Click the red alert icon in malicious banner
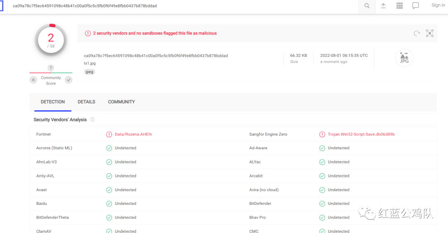This screenshot has width=448, height=233. (x=88, y=34)
